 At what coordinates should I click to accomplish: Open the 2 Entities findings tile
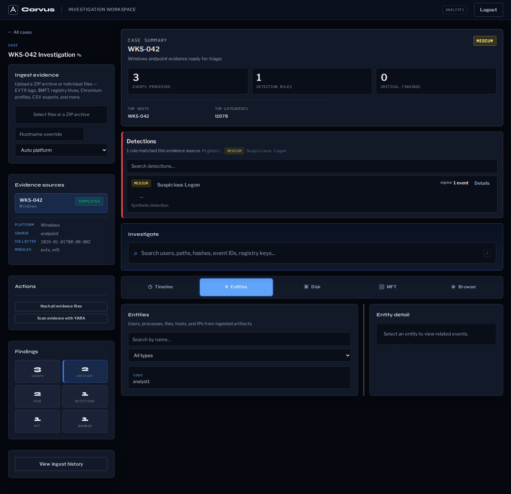click(85, 371)
